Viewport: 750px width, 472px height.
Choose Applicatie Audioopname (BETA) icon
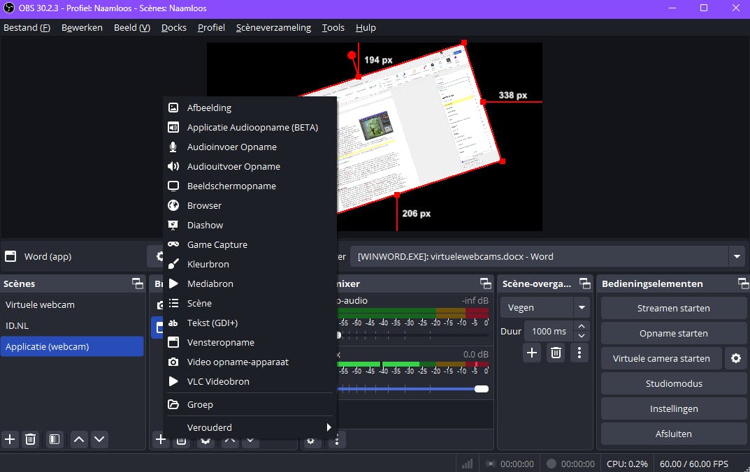pos(173,128)
